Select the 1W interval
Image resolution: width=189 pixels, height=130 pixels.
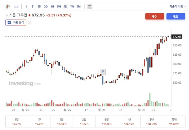click(x=72, y=7)
